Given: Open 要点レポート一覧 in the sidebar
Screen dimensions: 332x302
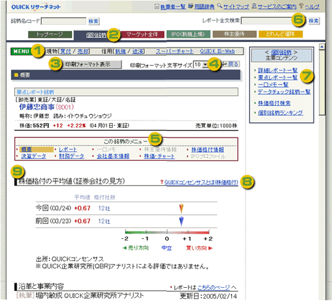Looking at the screenshot, I should point(277,78).
